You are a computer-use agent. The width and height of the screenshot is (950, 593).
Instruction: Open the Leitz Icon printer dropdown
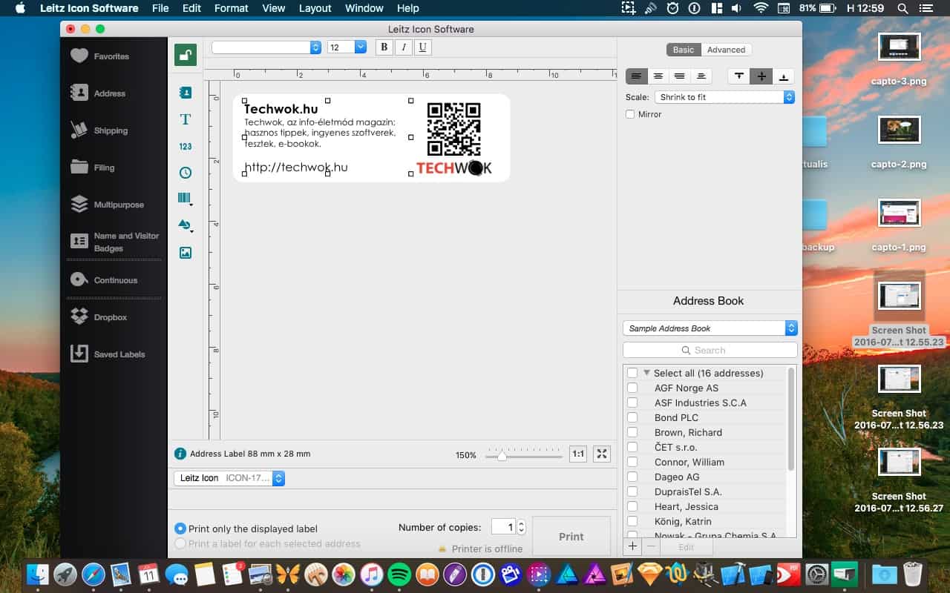(229, 478)
